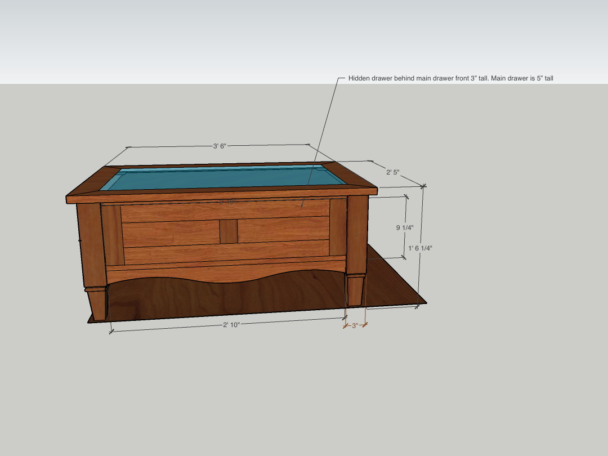Click the front edge of the tabletop frame
This screenshot has width=608, height=456.
(x=220, y=196)
